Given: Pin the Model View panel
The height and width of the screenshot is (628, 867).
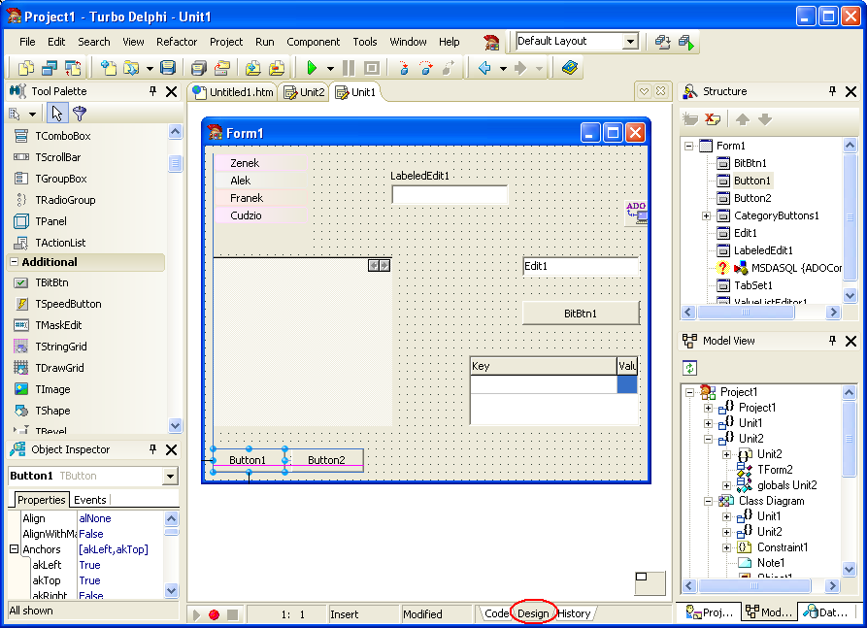Looking at the screenshot, I should pos(832,341).
